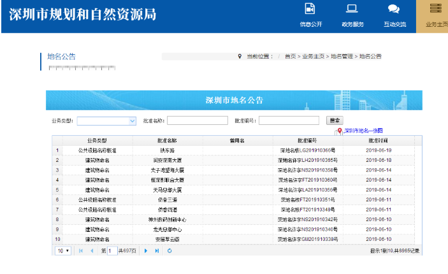The width and height of the screenshot is (448, 274).
Task: Click 地名管理 in the breadcrumb
Action: [342, 57]
